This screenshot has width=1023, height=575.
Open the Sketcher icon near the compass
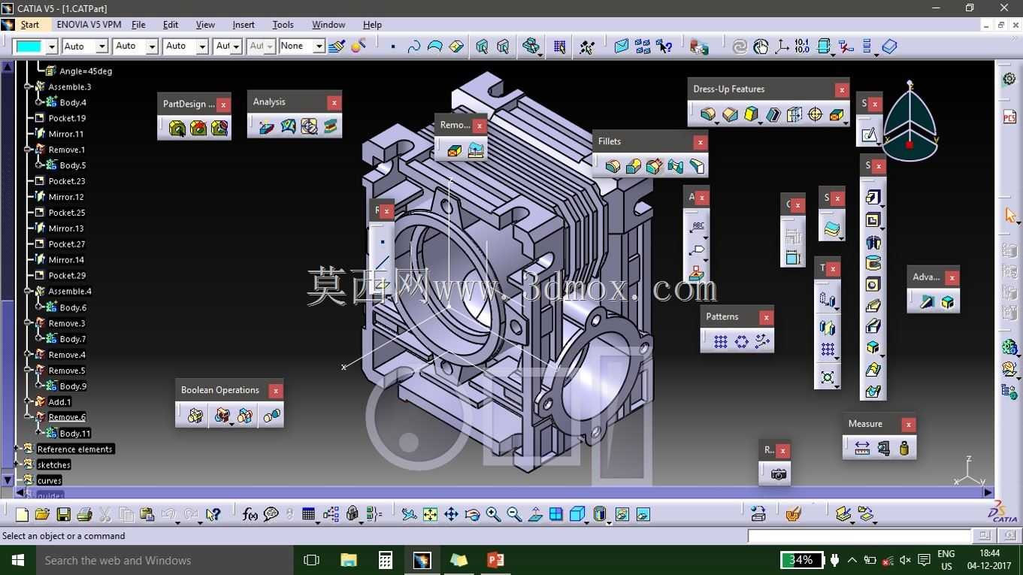click(869, 135)
